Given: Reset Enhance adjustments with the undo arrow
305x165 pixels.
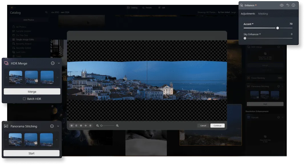Looking at the screenshot, I should point(288,5).
